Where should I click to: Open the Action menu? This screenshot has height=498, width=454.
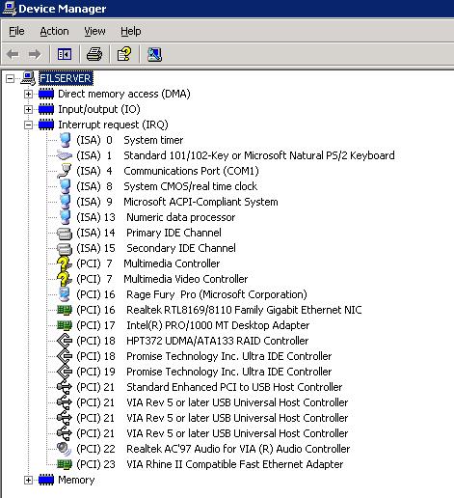pos(54,31)
